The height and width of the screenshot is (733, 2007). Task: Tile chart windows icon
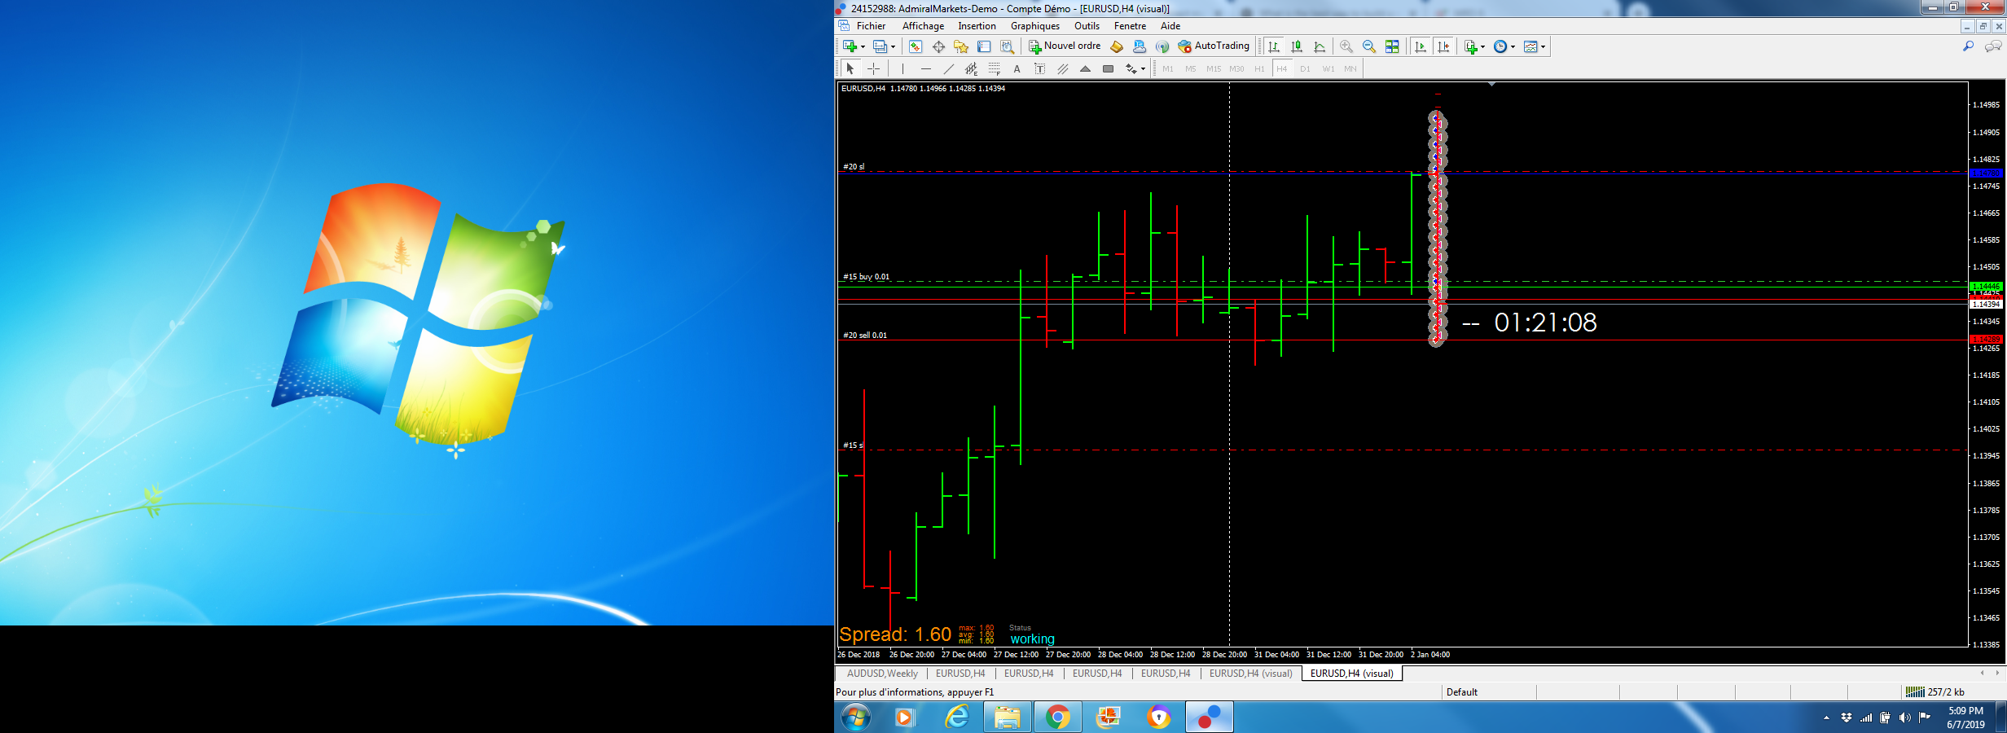(1392, 46)
